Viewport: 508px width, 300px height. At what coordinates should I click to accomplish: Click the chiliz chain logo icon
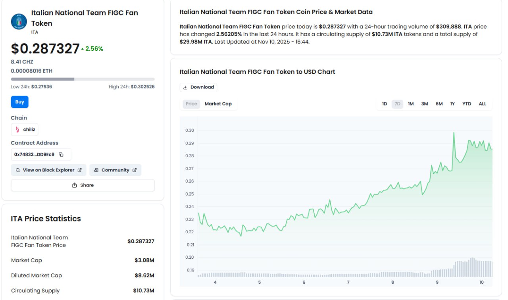[17, 129]
